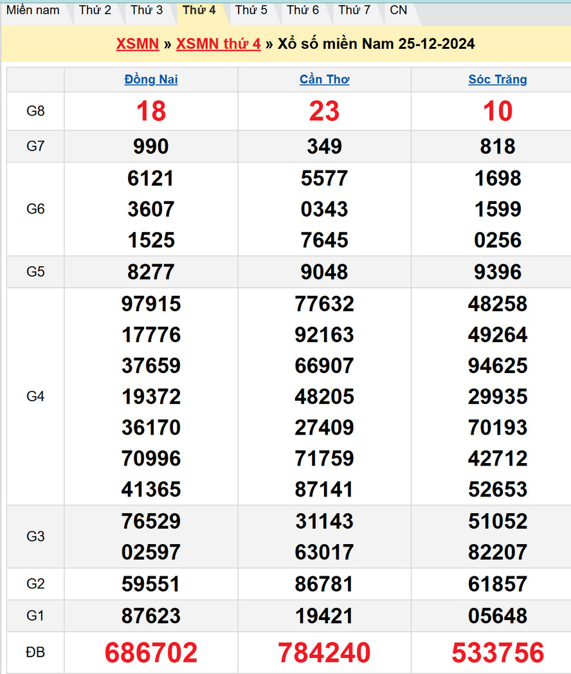Select Cần Thơ special prize 784240
This screenshot has height=674, width=571.
tap(324, 653)
